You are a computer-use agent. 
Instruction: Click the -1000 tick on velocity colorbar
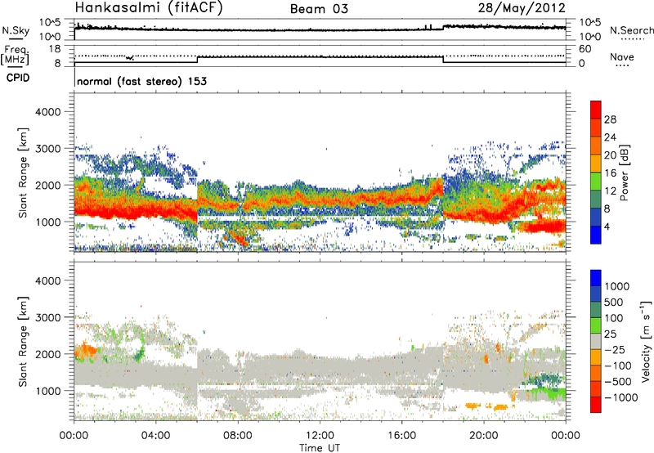[621, 397]
